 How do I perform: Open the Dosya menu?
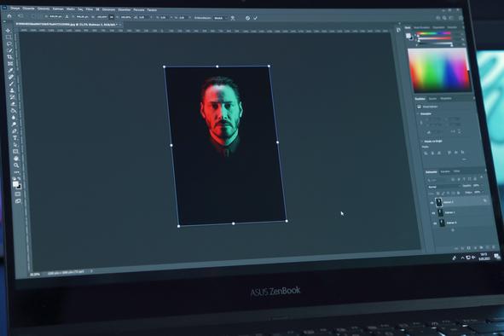pyautogui.click(x=15, y=8)
